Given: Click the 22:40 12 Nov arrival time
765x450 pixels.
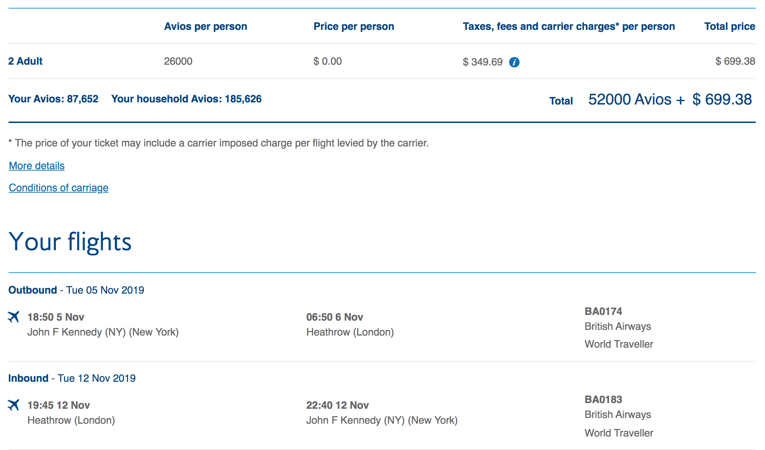Looking at the screenshot, I should click(x=337, y=405).
